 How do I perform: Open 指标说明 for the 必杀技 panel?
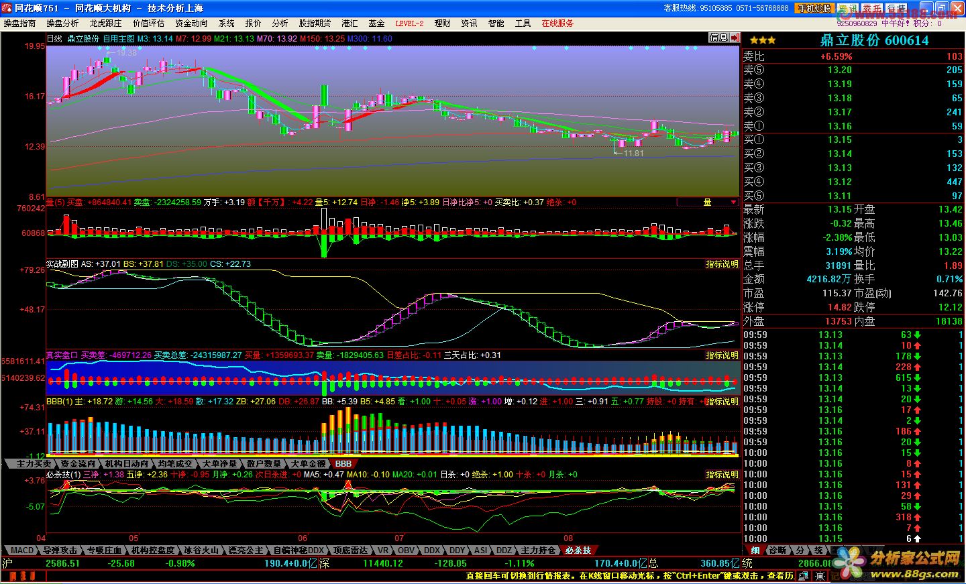pyautogui.click(x=722, y=475)
